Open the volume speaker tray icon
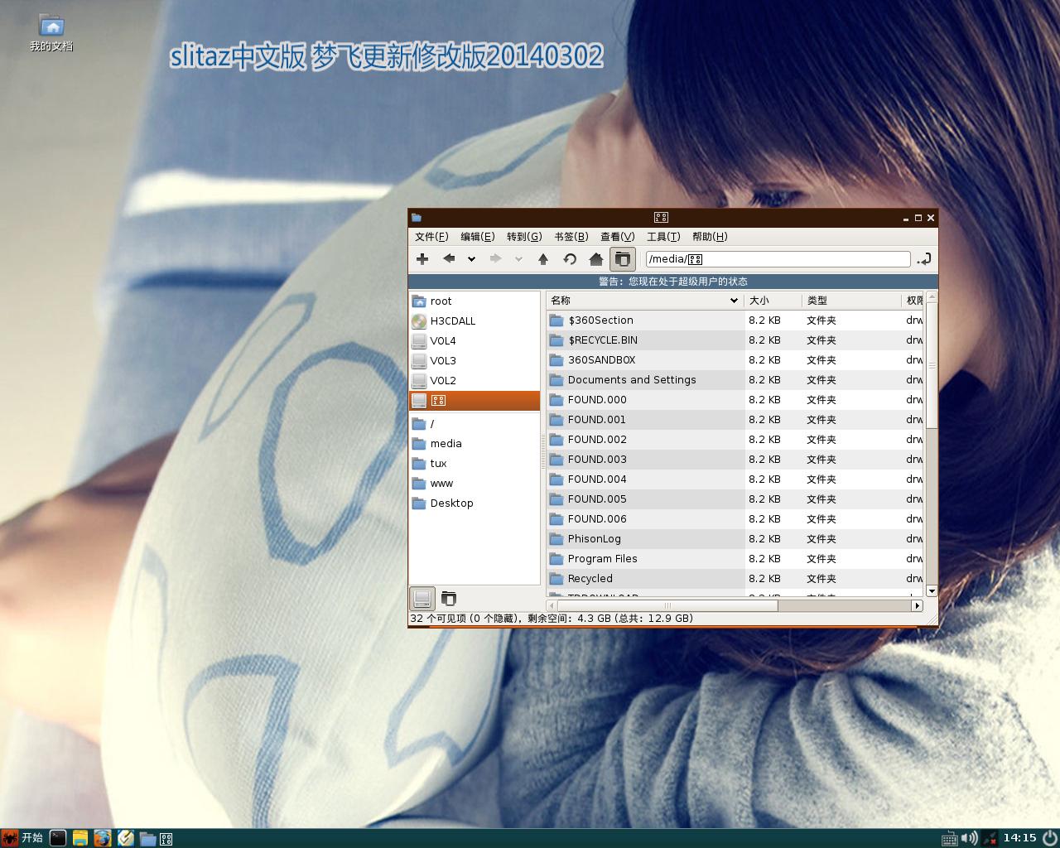 [969, 838]
